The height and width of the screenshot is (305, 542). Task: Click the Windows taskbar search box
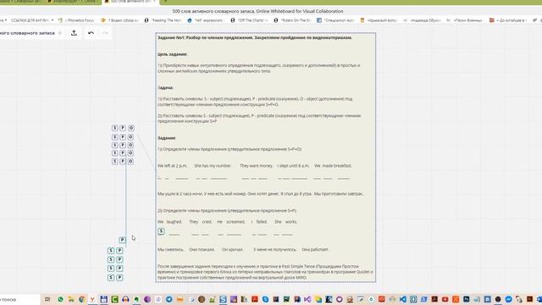(x=20, y=299)
